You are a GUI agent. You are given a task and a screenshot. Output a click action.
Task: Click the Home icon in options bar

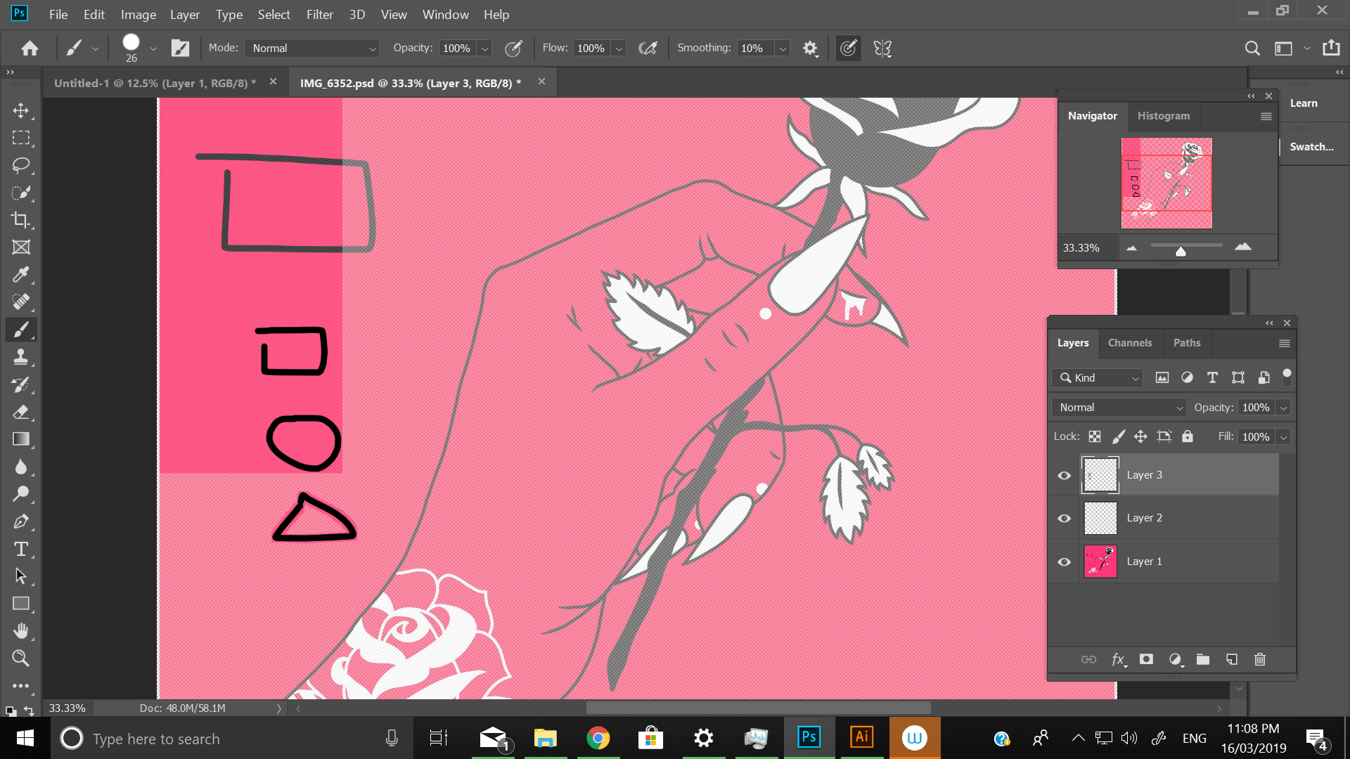coord(30,48)
